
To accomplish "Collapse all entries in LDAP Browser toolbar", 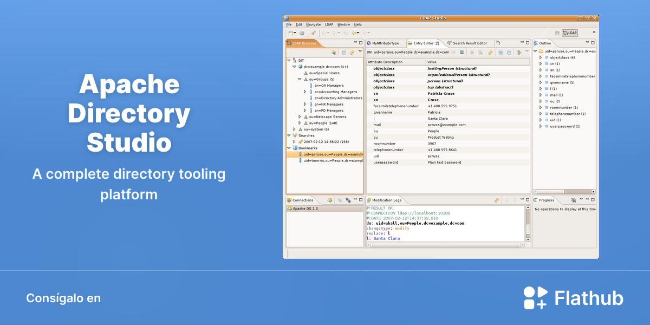I will (343, 53).
